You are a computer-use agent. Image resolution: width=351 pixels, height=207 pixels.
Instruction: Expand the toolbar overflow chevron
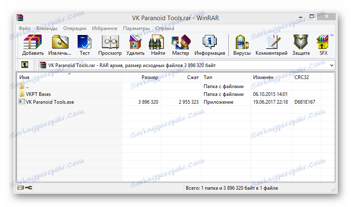pyautogui.click(x=332, y=35)
